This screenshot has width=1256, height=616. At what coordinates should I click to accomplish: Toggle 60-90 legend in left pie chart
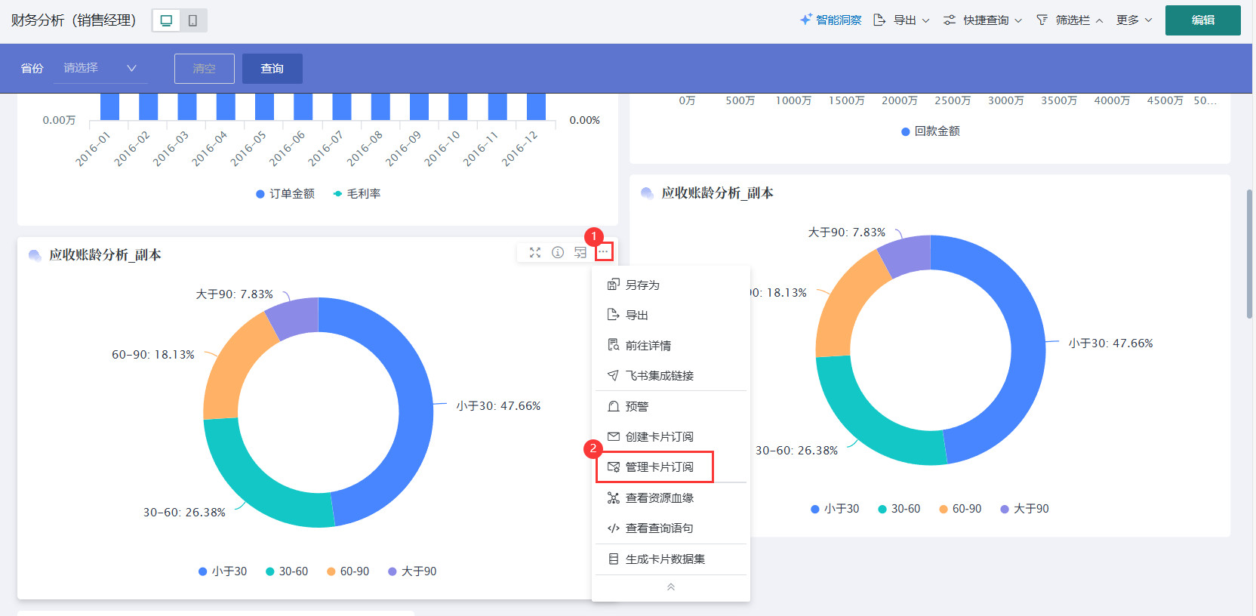pyautogui.click(x=348, y=571)
